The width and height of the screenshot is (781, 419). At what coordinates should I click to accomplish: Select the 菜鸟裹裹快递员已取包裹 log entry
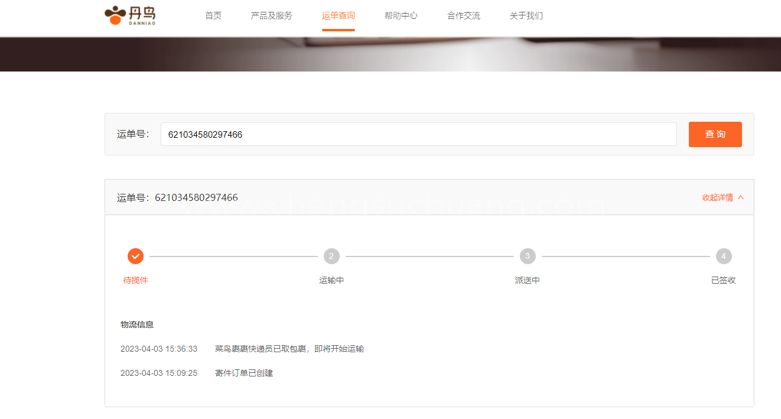coord(289,349)
